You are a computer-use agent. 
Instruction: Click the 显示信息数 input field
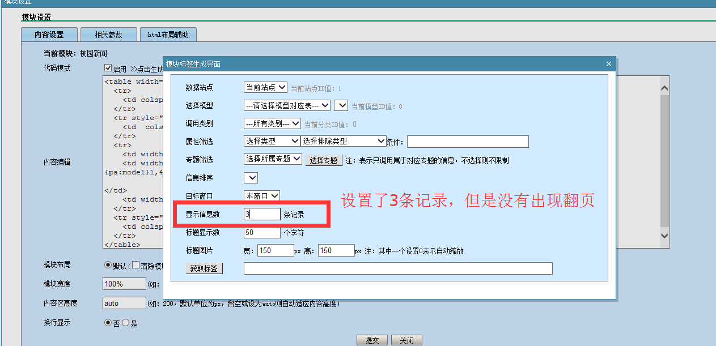tap(262, 214)
